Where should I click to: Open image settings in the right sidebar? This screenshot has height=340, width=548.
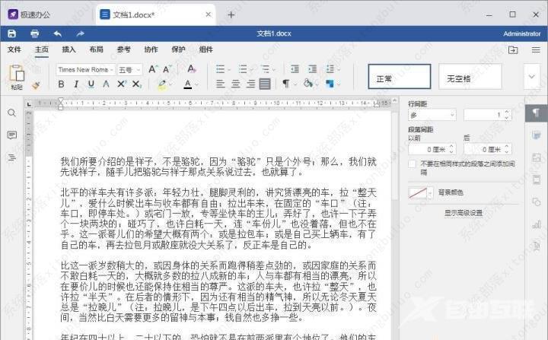pyautogui.click(x=536, y=157)
